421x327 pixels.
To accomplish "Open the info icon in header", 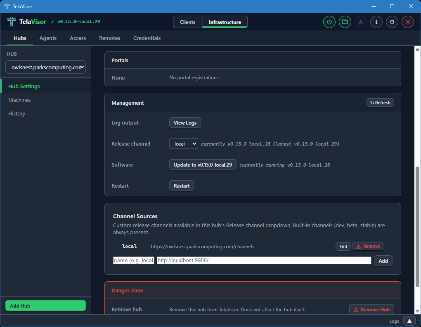I will click(x=376, y=22).
